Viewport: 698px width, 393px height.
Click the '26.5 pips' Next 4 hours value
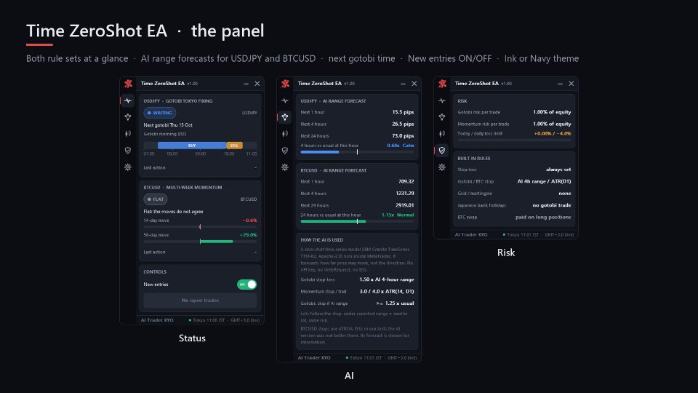403,124
